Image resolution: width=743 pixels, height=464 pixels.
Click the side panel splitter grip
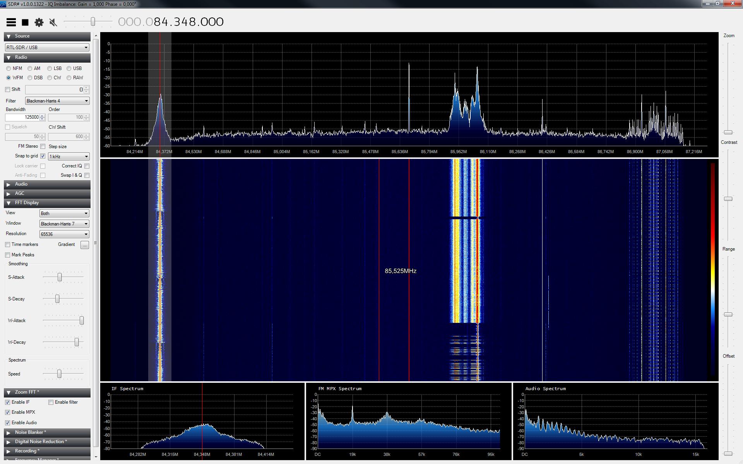[x=96, y=243]
